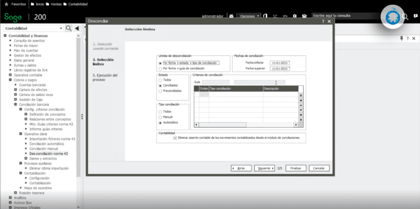Click the mail envelope icon in header

click(x=231, y=16)
